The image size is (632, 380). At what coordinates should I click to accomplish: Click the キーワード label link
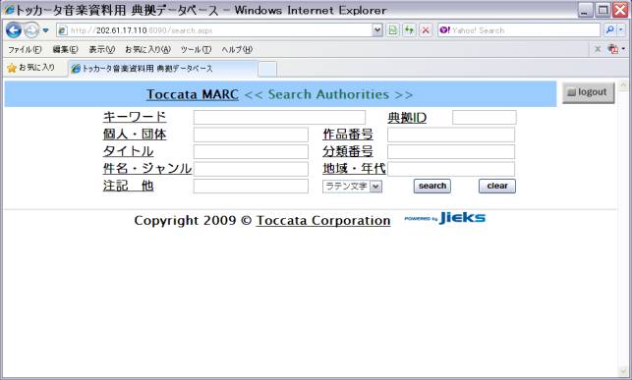click(135, 117)
